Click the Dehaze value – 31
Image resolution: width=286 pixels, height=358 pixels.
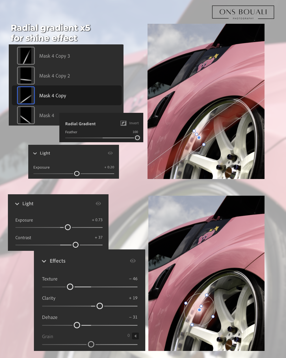point(133,317)
